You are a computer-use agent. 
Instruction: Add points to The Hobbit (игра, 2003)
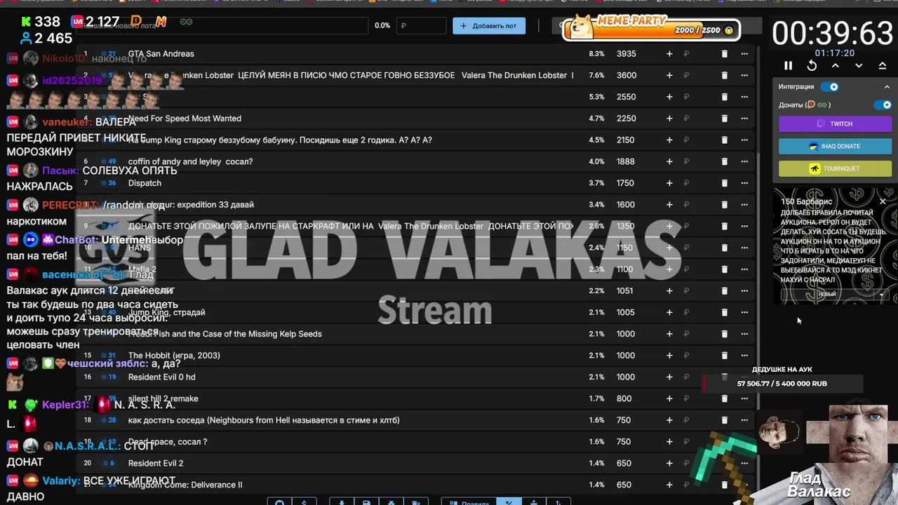(x=669, y=356)
